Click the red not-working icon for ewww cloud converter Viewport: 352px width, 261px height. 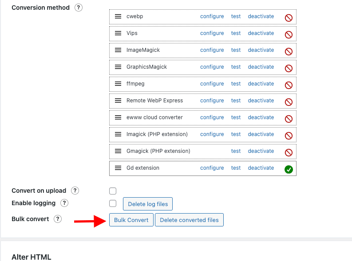(x=289, y=119)
